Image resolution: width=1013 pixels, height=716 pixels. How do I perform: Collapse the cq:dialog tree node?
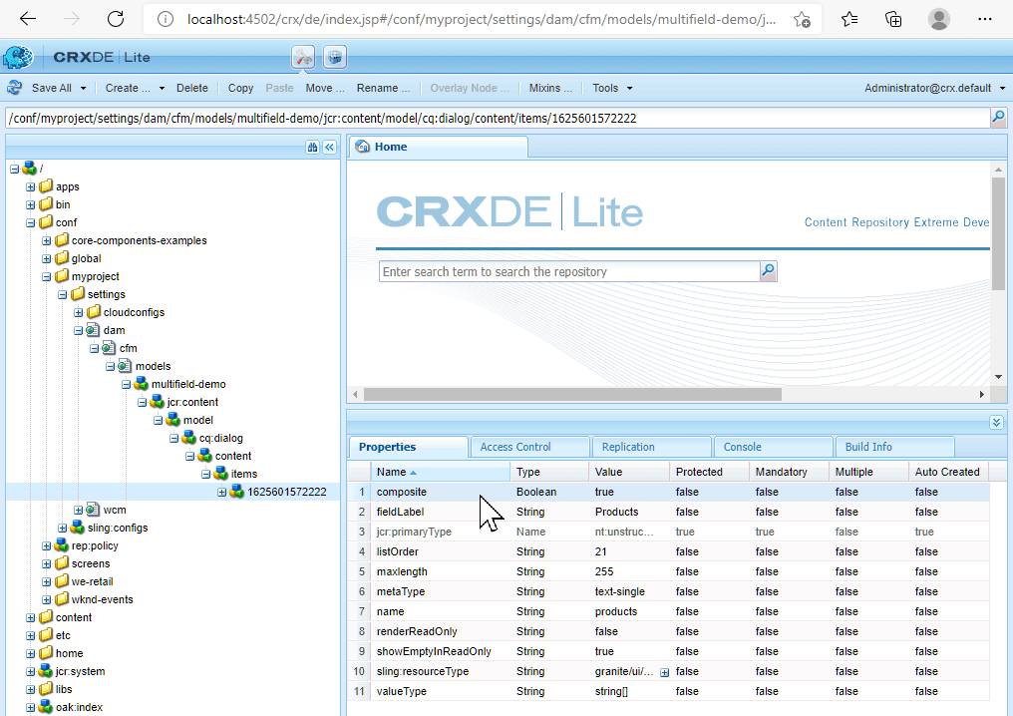pyautogui.click(x=173, y=438)
